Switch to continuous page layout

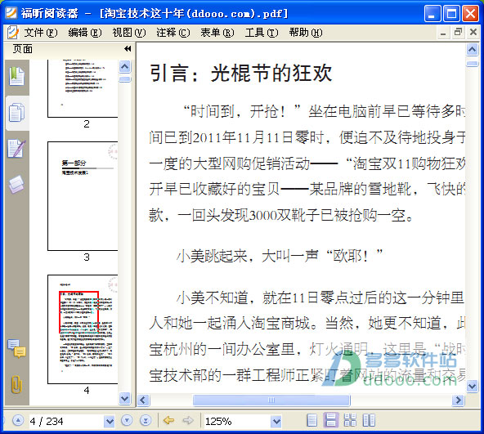[x=331, y=420]
